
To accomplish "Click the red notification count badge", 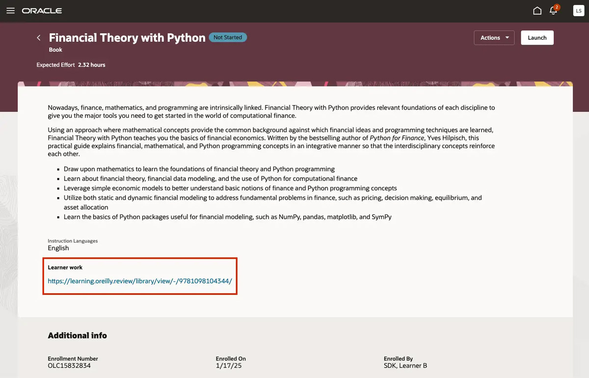I will click(x=557, y=7).
